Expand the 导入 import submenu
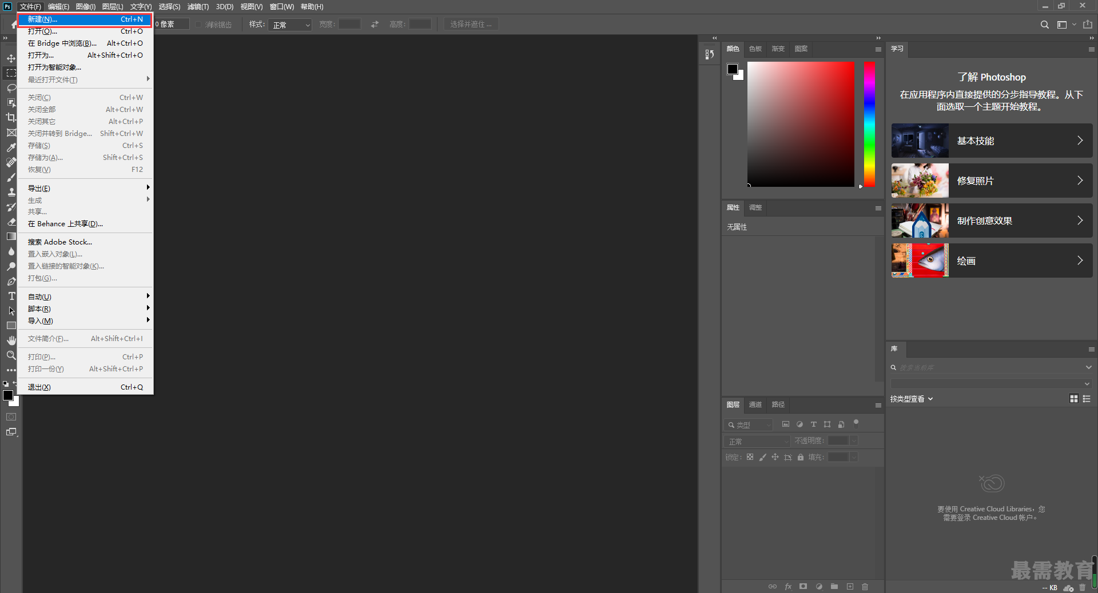Screen dimensions: 1098x593 (85, 320)
